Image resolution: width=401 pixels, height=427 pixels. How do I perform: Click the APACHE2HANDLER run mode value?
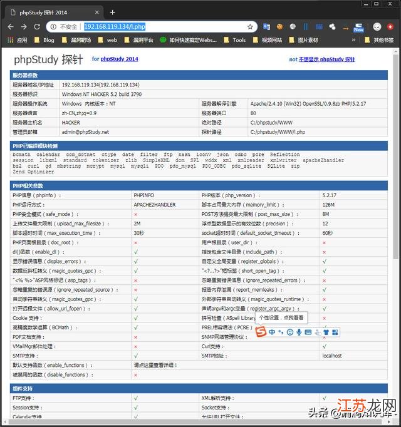155,205
